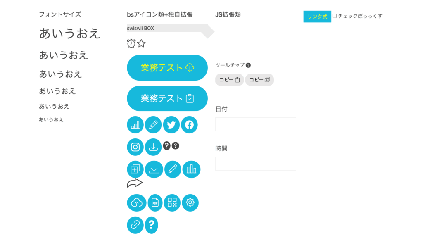Click the Twitter bird icon button

[171, 125]
